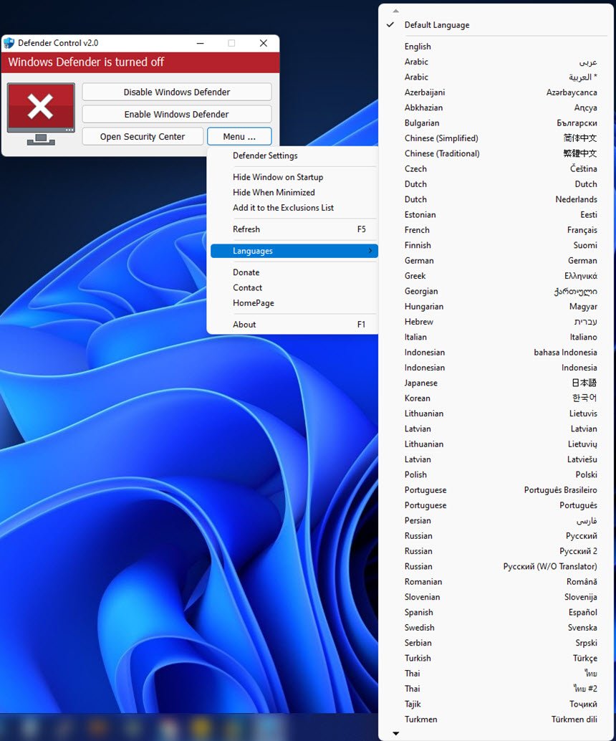Click down arrow at bottom of language list
Image resolution: width=616 pixels, height=741 pixels.
[x=396, y=733]
